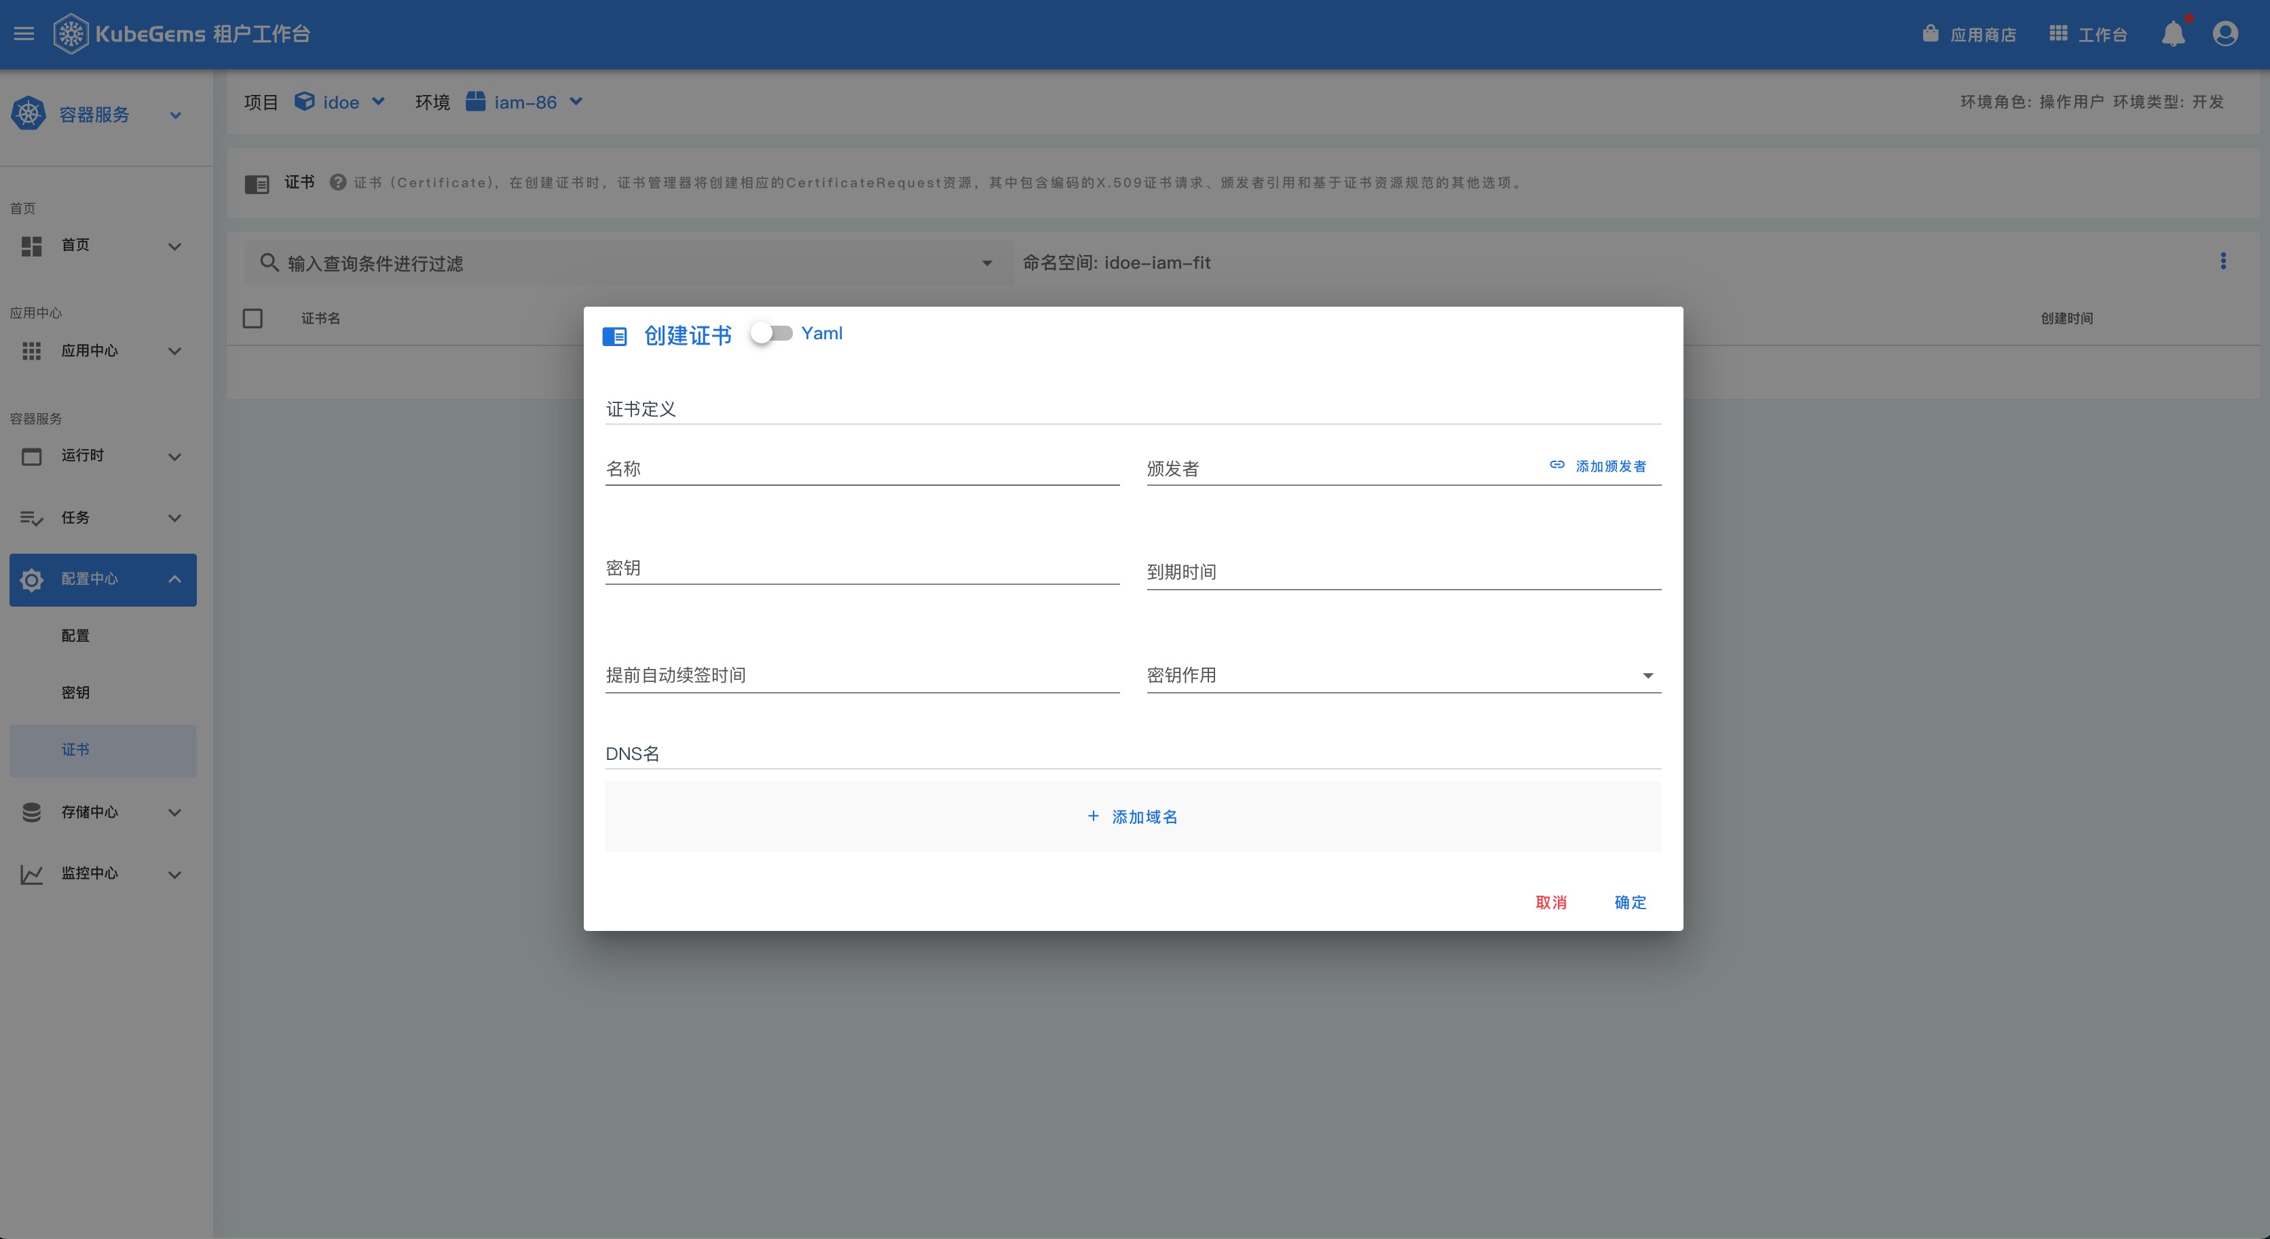Open the workbench grid icon
The width and height of the screenshot is (2270, 1239).
(2058, 33)
